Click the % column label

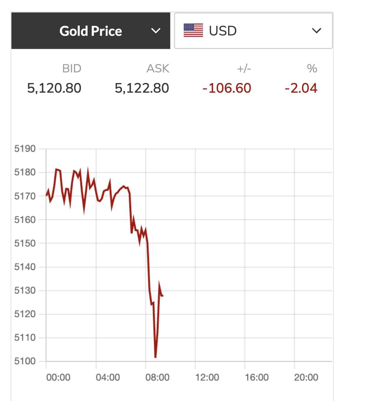coord(312,69)
